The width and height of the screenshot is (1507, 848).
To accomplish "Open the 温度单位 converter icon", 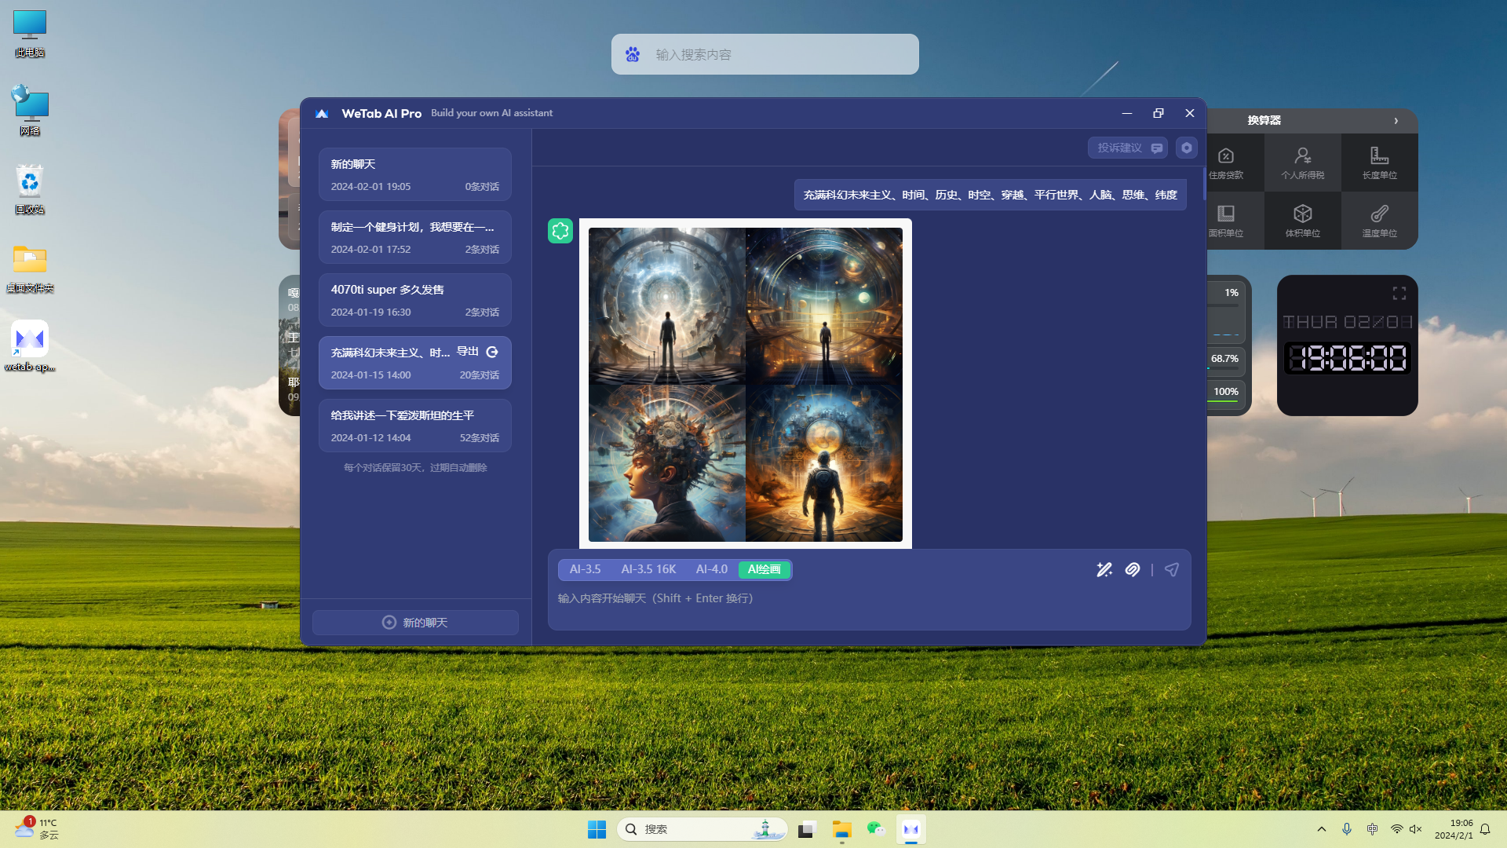I will 1379,221.
